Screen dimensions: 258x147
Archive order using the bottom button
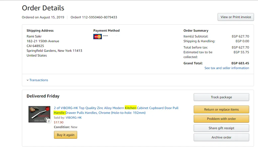click(x=221, y=137)
